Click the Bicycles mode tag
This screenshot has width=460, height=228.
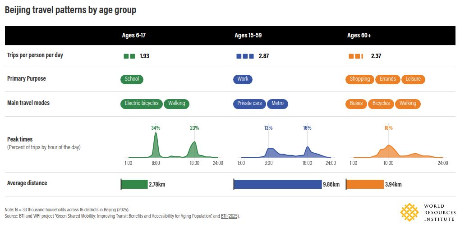click(381, 104)
